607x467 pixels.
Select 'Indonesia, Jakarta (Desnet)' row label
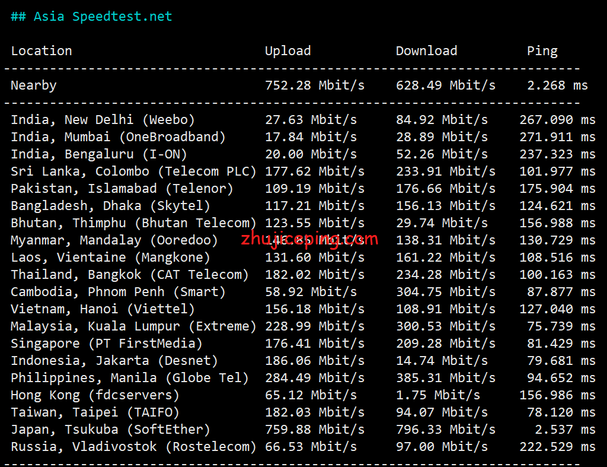click(x=114, y=361)
